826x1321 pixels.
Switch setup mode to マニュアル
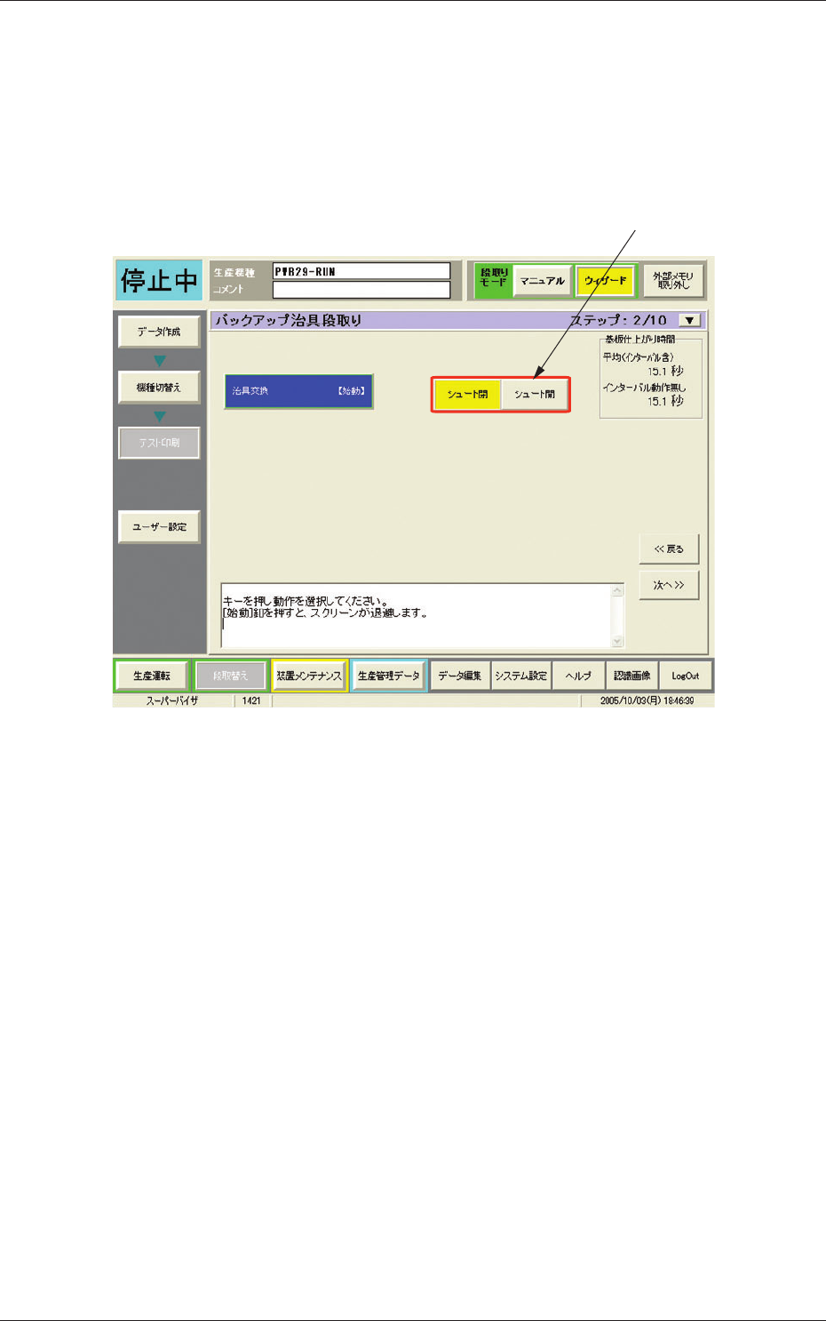pos(542,281)
